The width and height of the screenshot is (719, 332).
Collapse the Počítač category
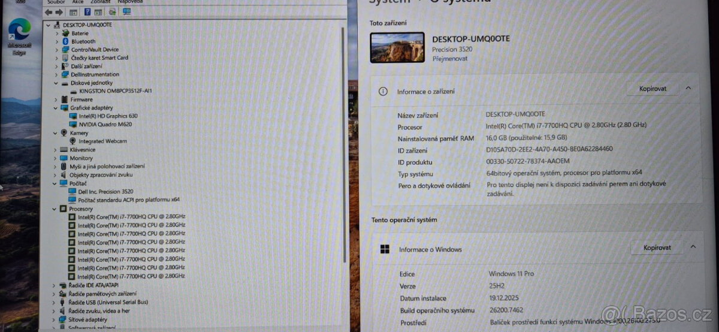click(56, 183)
